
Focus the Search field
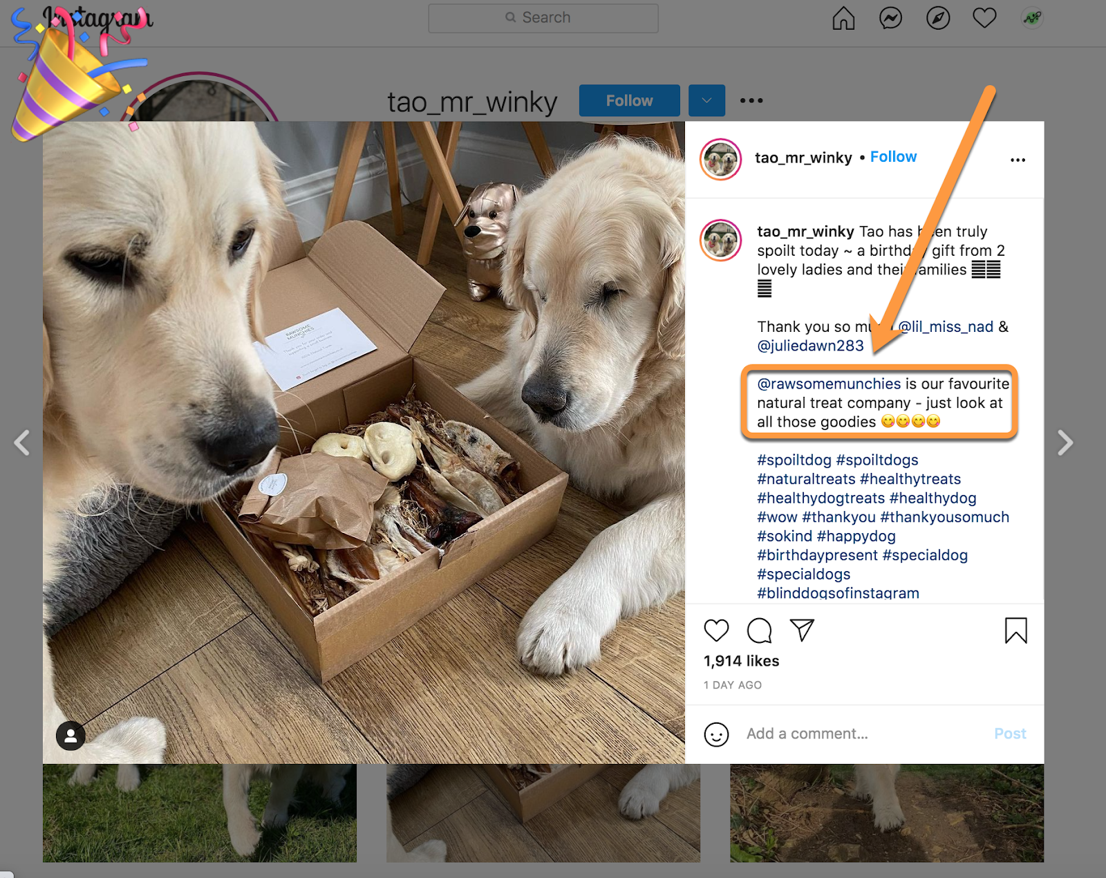coord(543,18)
